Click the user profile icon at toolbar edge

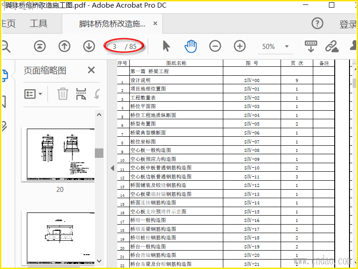click(x=354, y=46)
